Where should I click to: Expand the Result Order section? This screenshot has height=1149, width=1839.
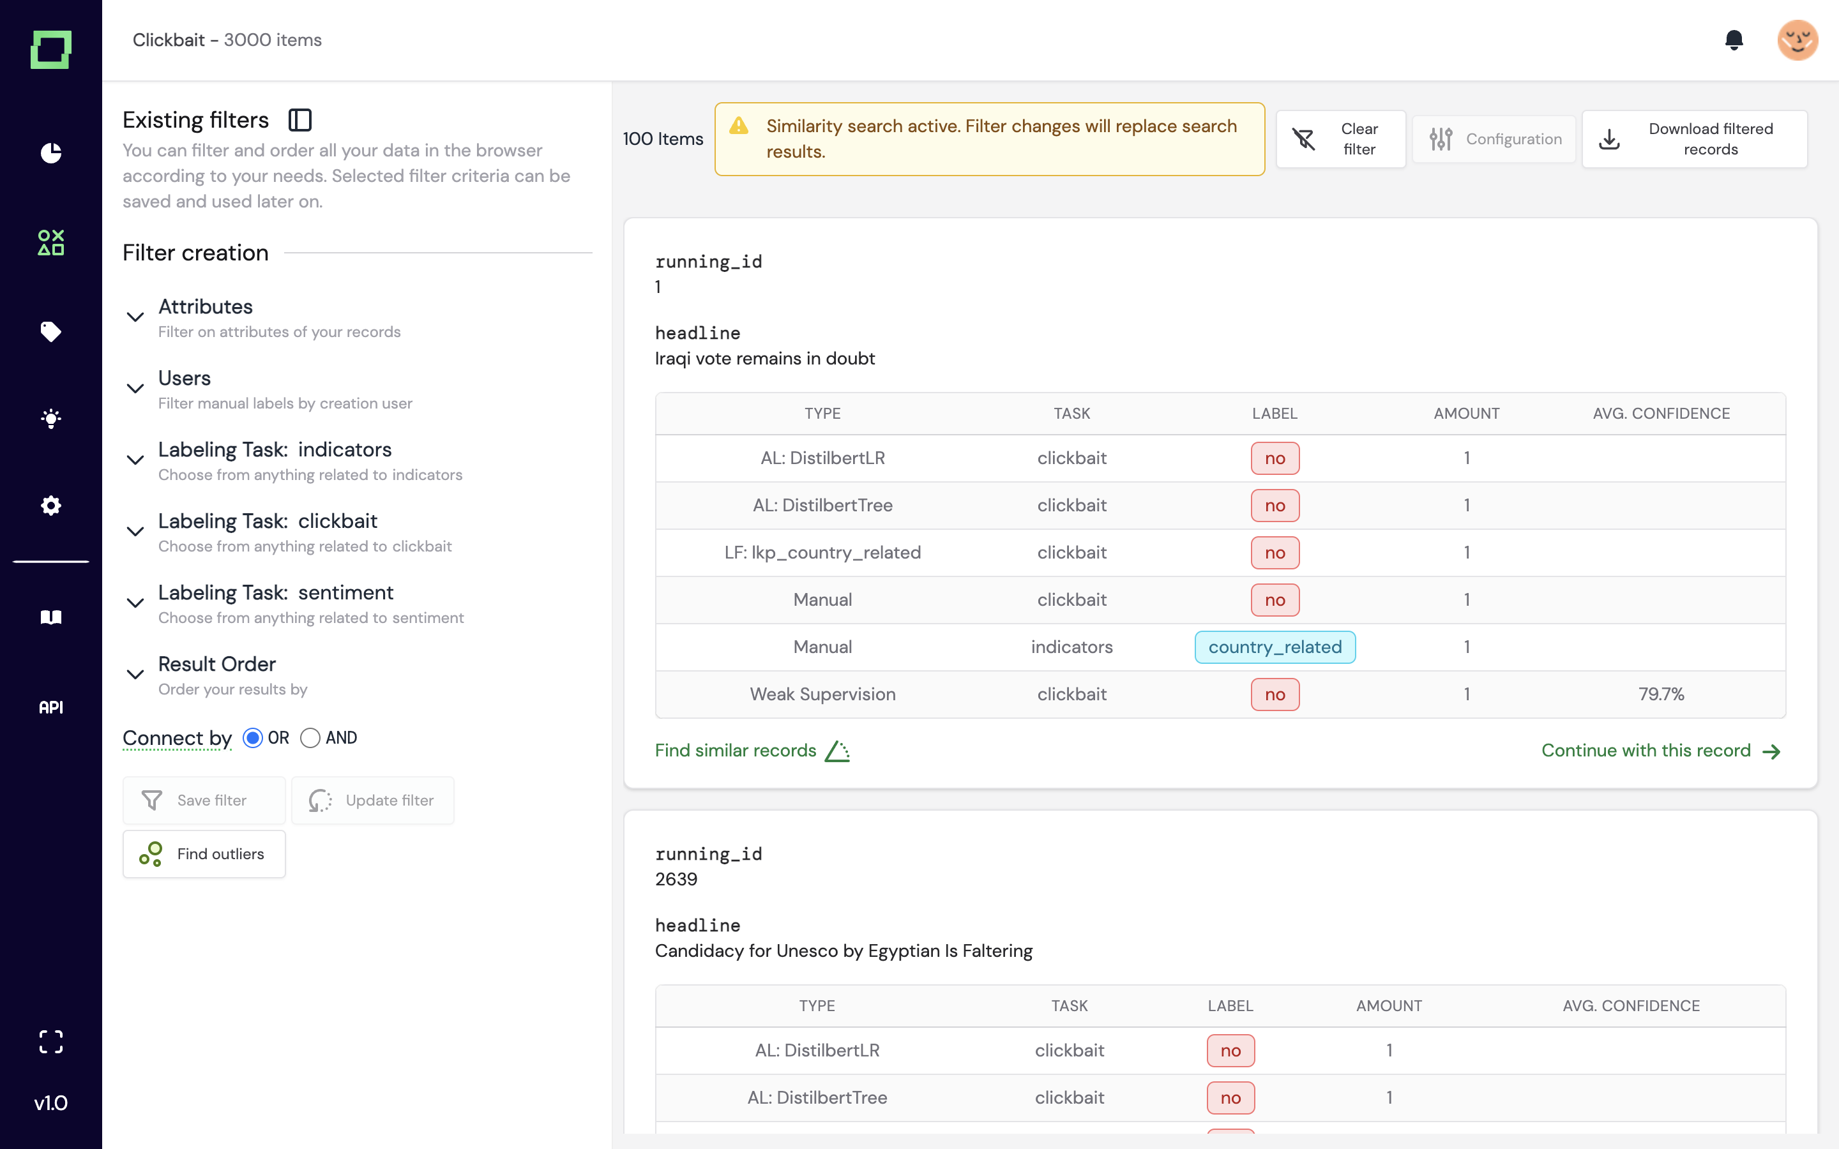(x=216, y=664)
